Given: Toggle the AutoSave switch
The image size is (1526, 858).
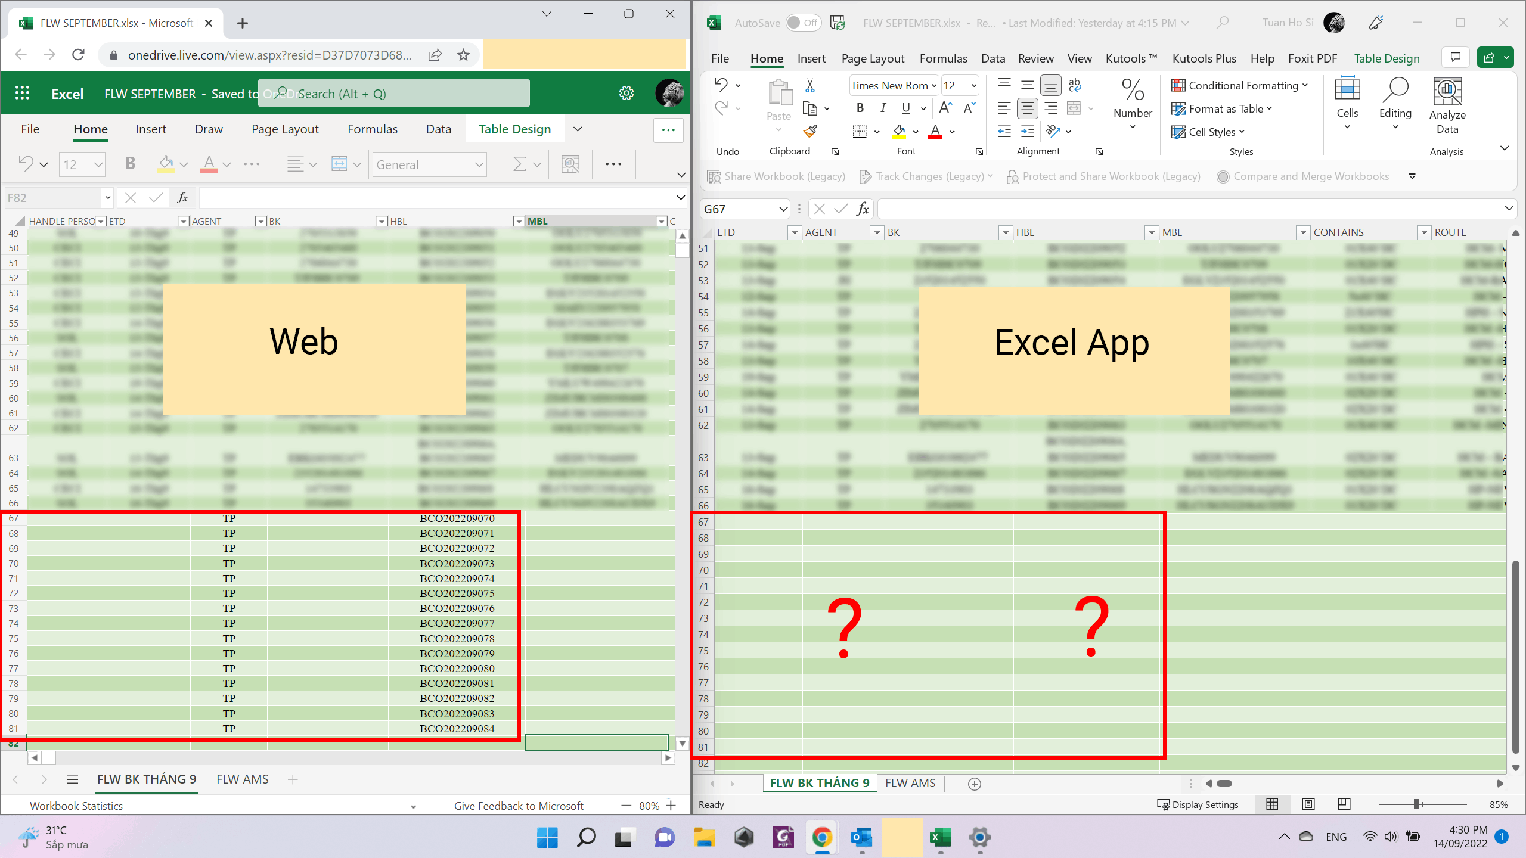Looking at the screenshot, I should pyautogui.click(x=802, y=23).
